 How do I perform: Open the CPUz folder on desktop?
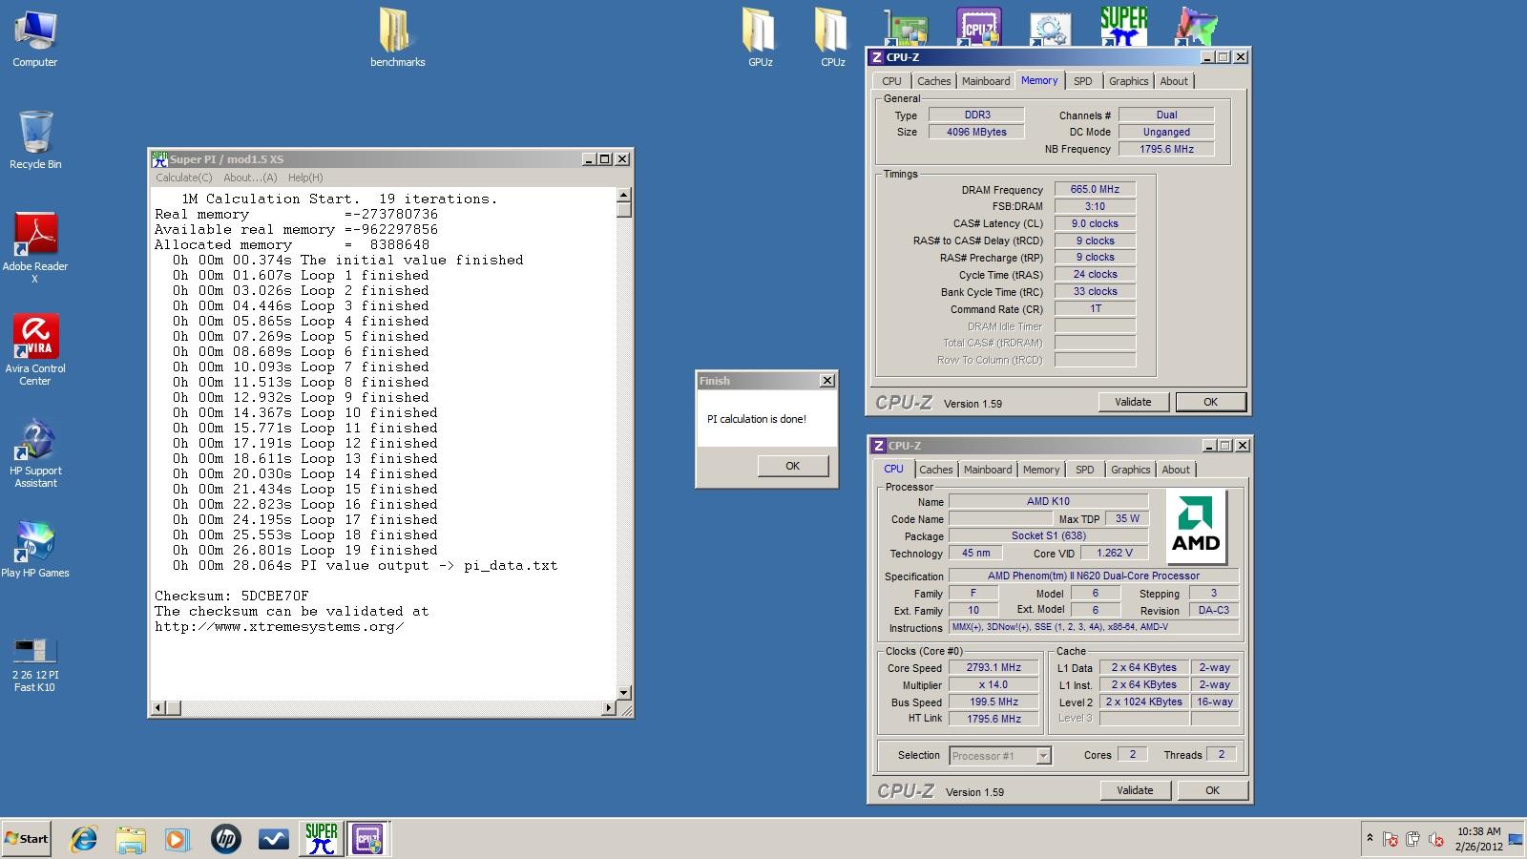(x=832, y=38)
